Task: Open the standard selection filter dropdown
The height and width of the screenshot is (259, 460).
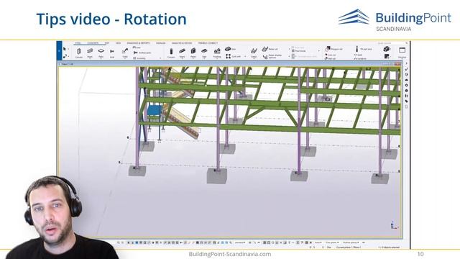Action: [240, 242]
